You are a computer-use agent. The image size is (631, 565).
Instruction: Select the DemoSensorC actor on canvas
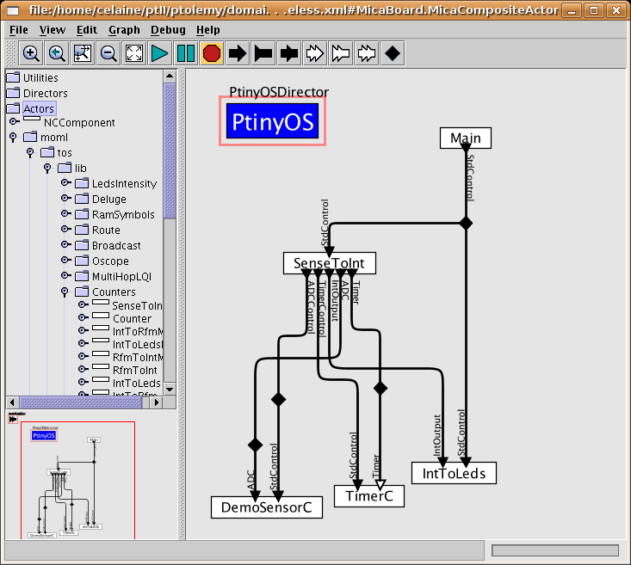pos(266,507)
